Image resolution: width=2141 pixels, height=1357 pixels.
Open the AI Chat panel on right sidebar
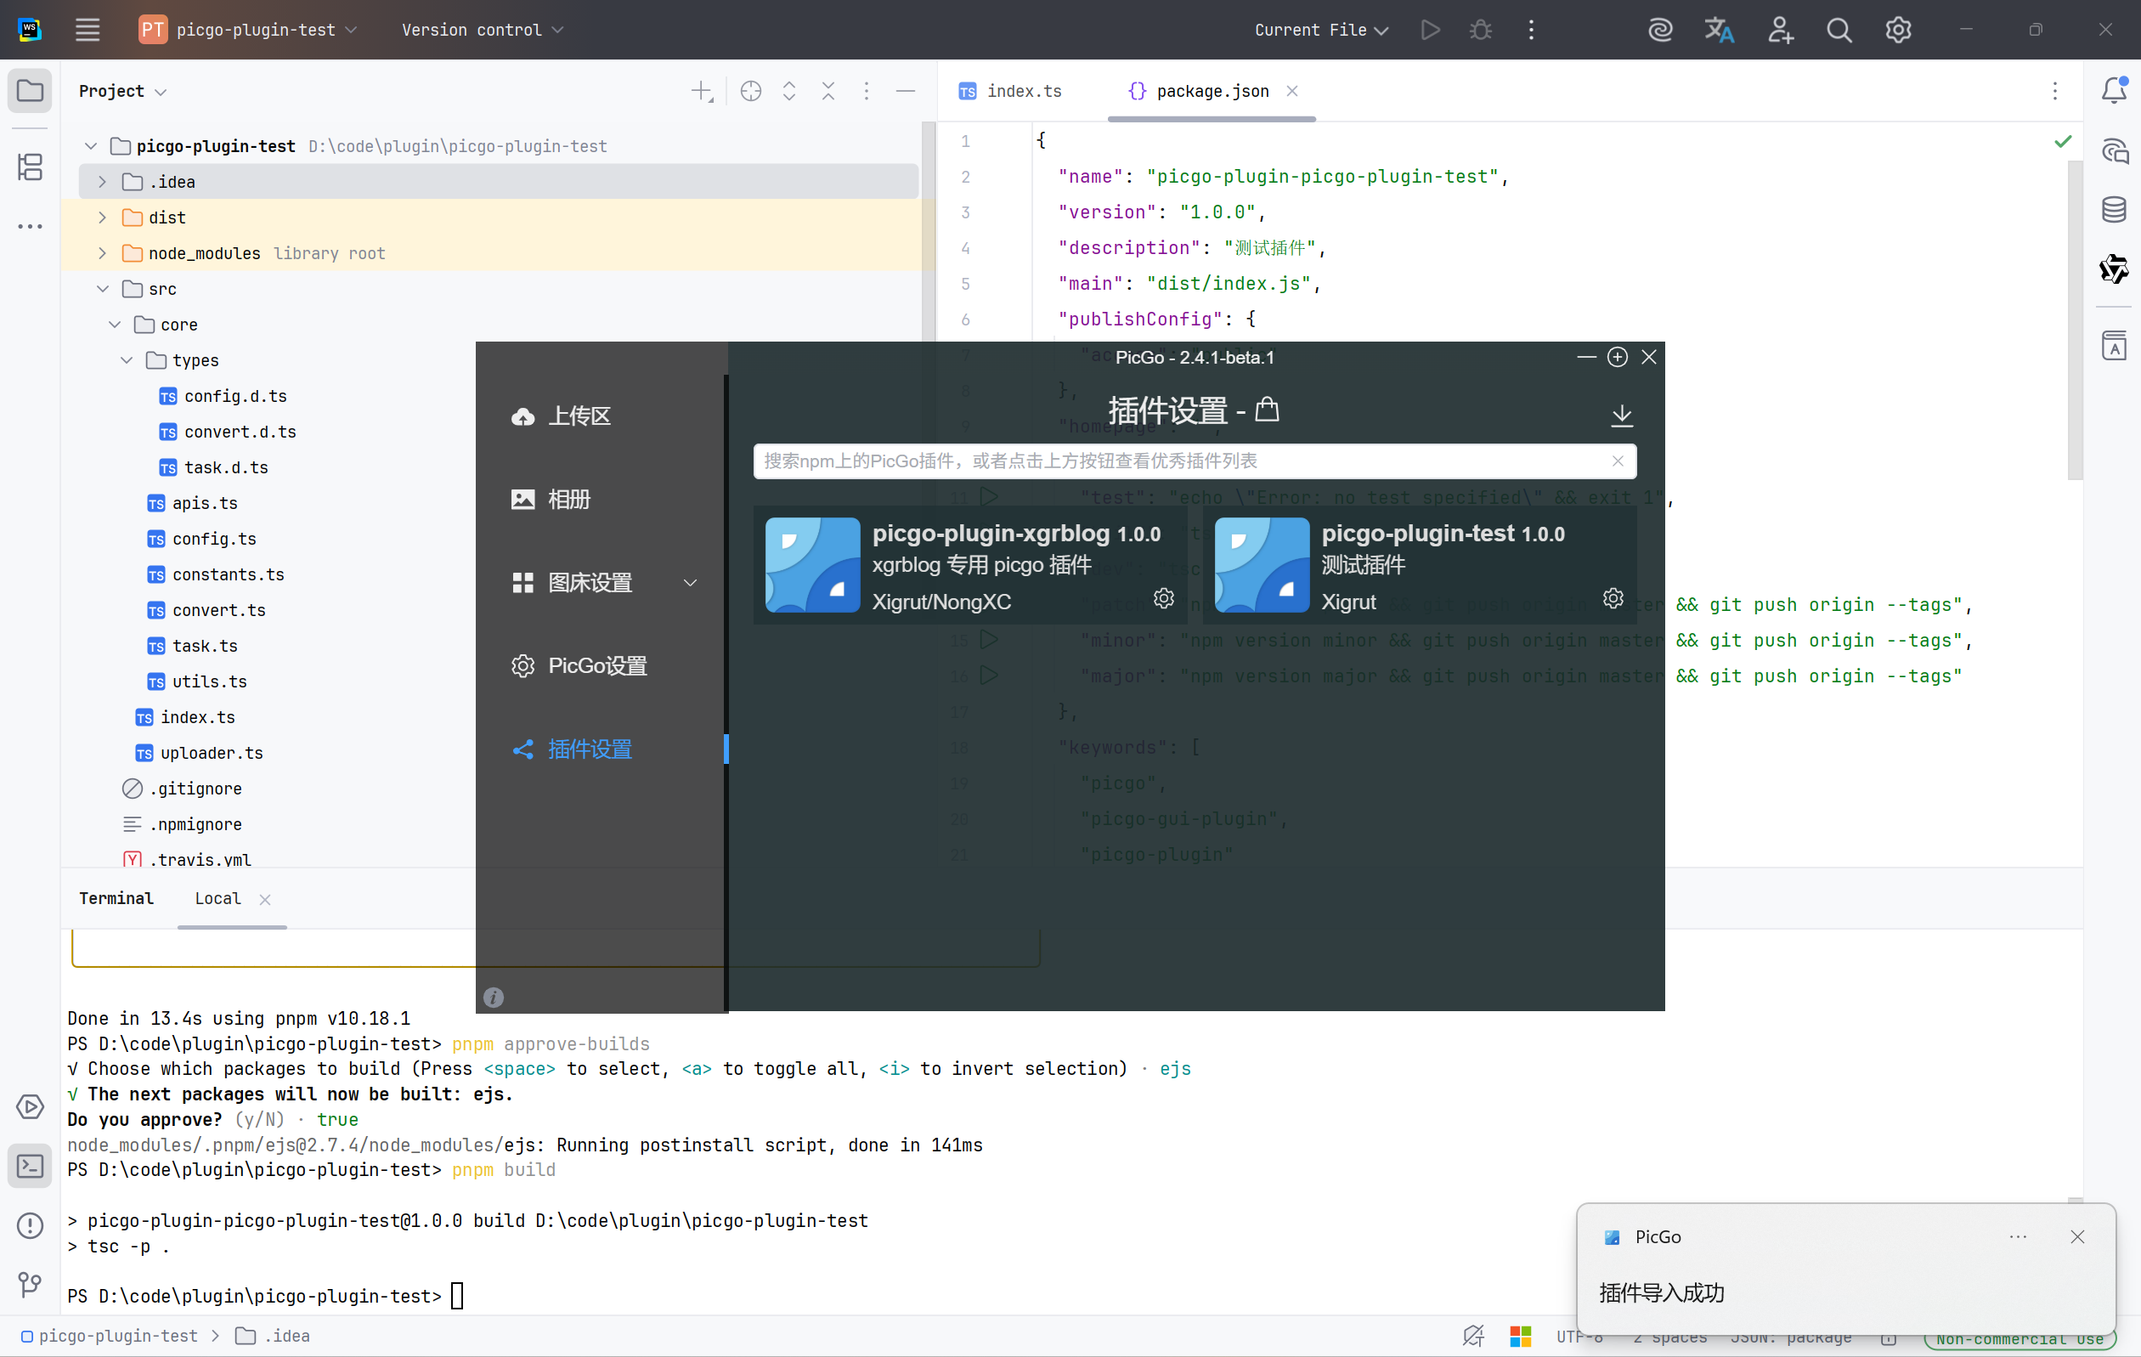[2114, 151]
